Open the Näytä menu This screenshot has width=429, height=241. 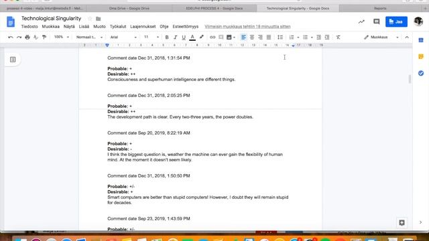(69, 27)
